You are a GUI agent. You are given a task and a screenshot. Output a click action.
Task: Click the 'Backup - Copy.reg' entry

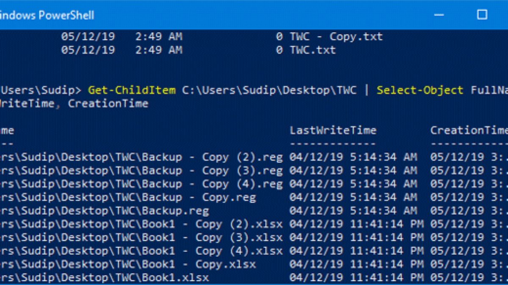pyautogui.click(x=128, y=198)
